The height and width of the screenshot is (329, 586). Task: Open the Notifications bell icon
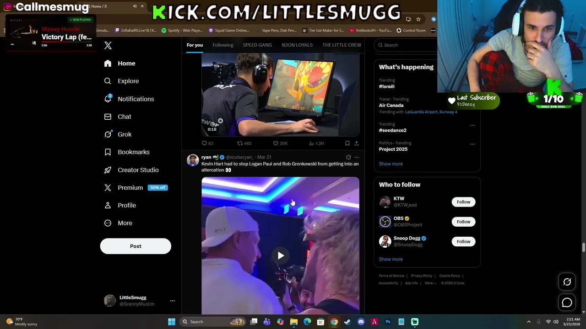[x=108, y=99]
